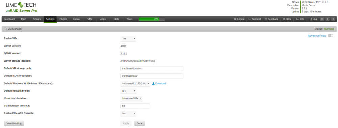Open the Default network bridge dropdown
The image size is (338, 128).
click(x=128, y=91)
